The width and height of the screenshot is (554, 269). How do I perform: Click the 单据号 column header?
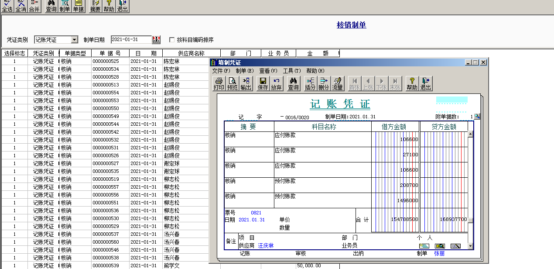point(110,53)
